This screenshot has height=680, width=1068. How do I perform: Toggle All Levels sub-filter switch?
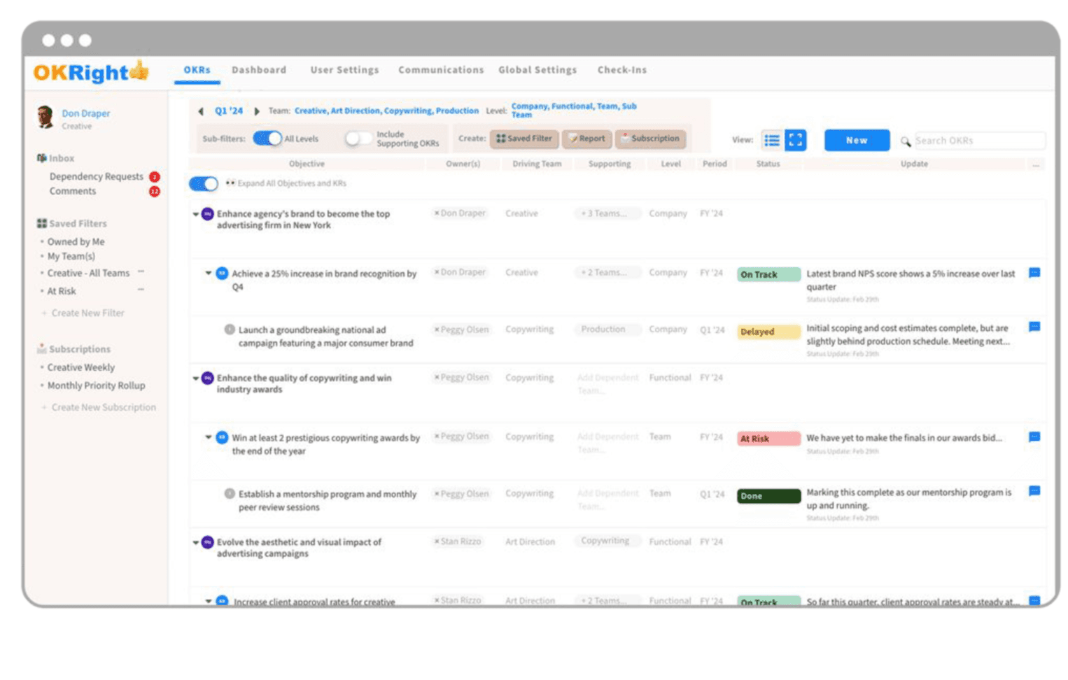267,139
